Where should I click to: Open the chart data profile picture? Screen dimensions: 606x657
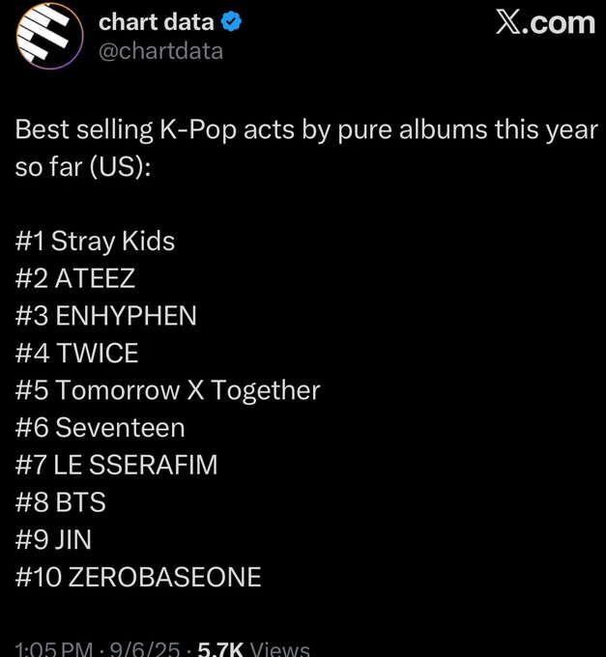(x=49, y=36)
